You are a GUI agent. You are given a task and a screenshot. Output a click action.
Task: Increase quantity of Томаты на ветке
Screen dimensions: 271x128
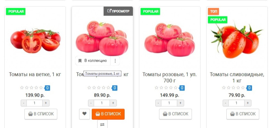coord(46,103)
